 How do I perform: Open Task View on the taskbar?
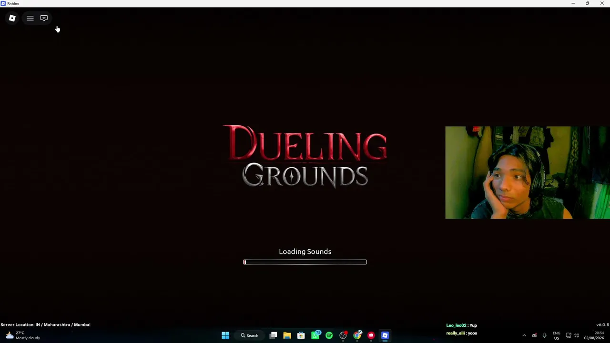(273, 335)
